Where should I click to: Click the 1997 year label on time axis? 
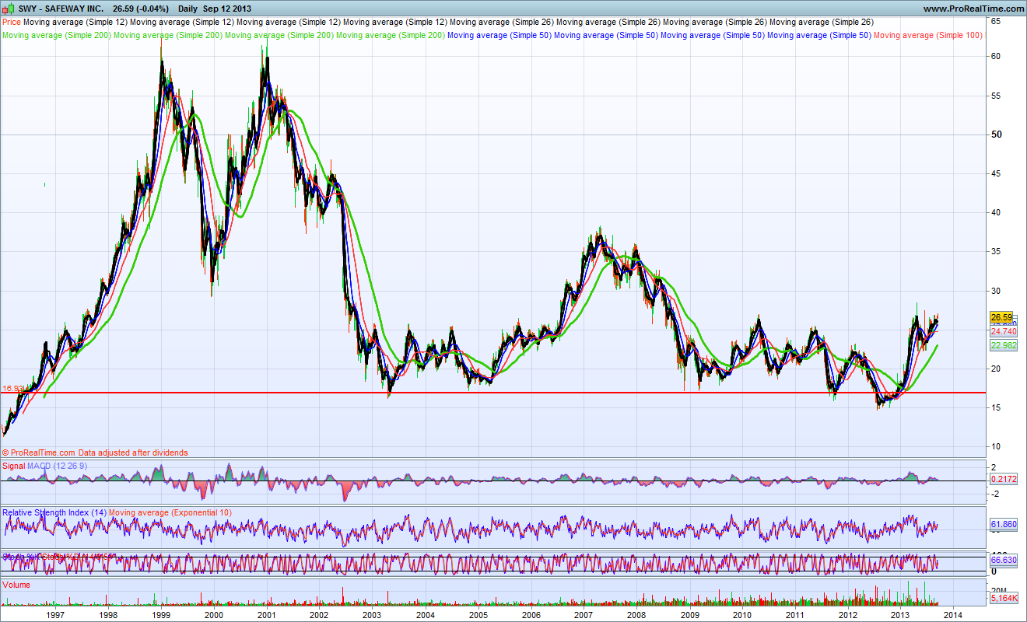(x=55, y=615)
